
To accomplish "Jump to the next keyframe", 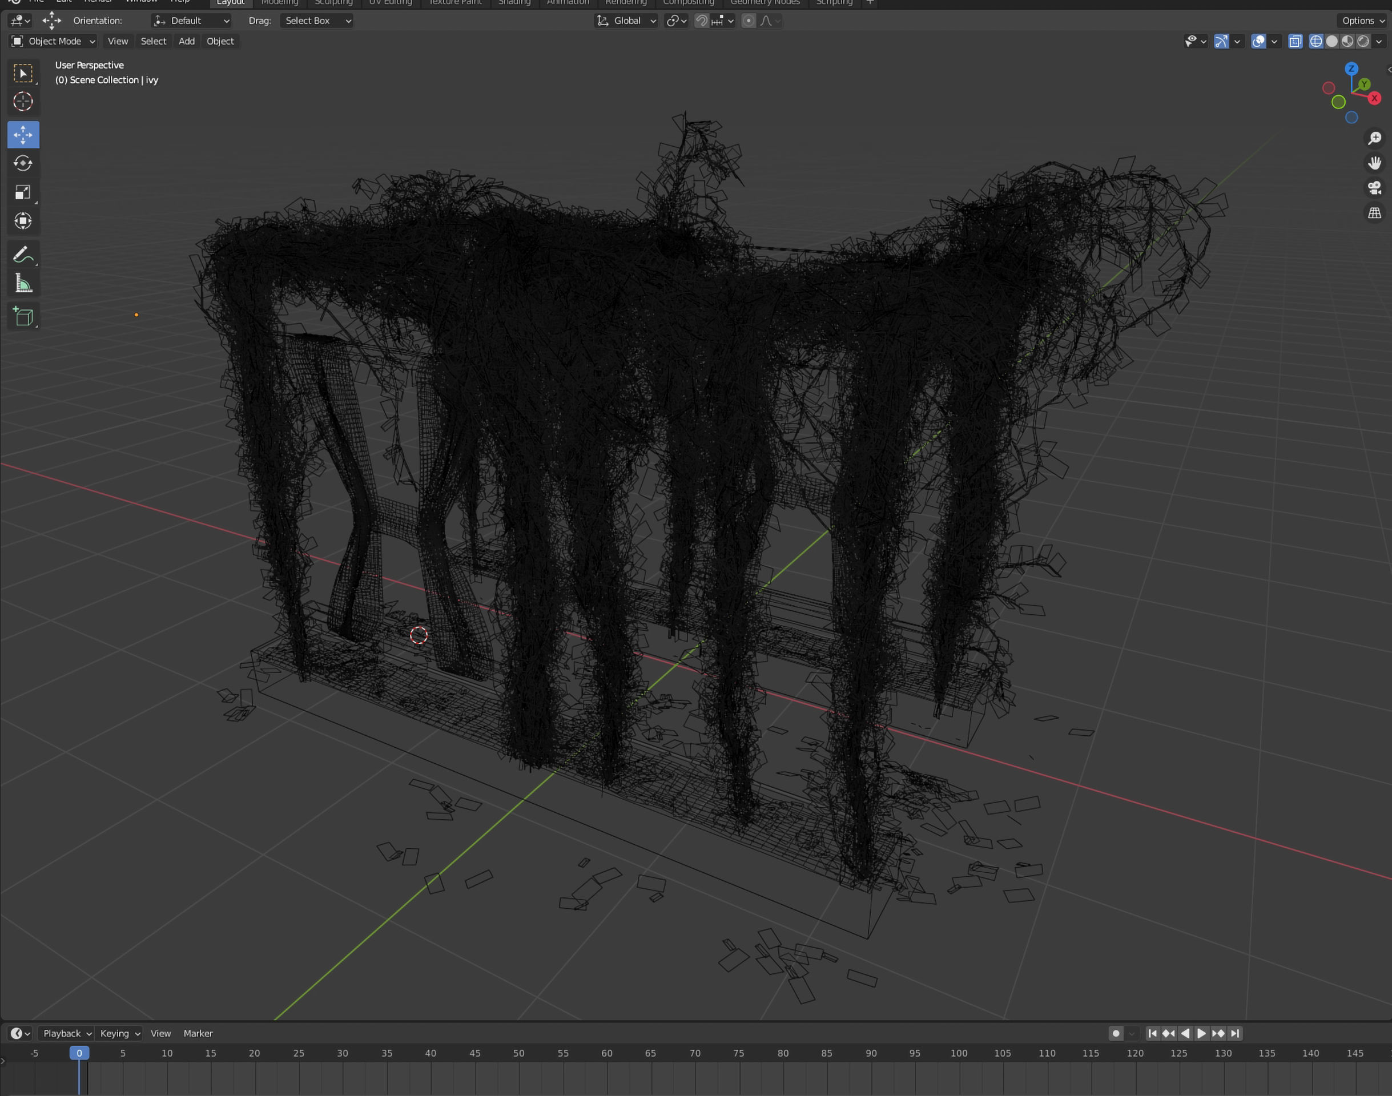I will [x=1218, y=1033].
